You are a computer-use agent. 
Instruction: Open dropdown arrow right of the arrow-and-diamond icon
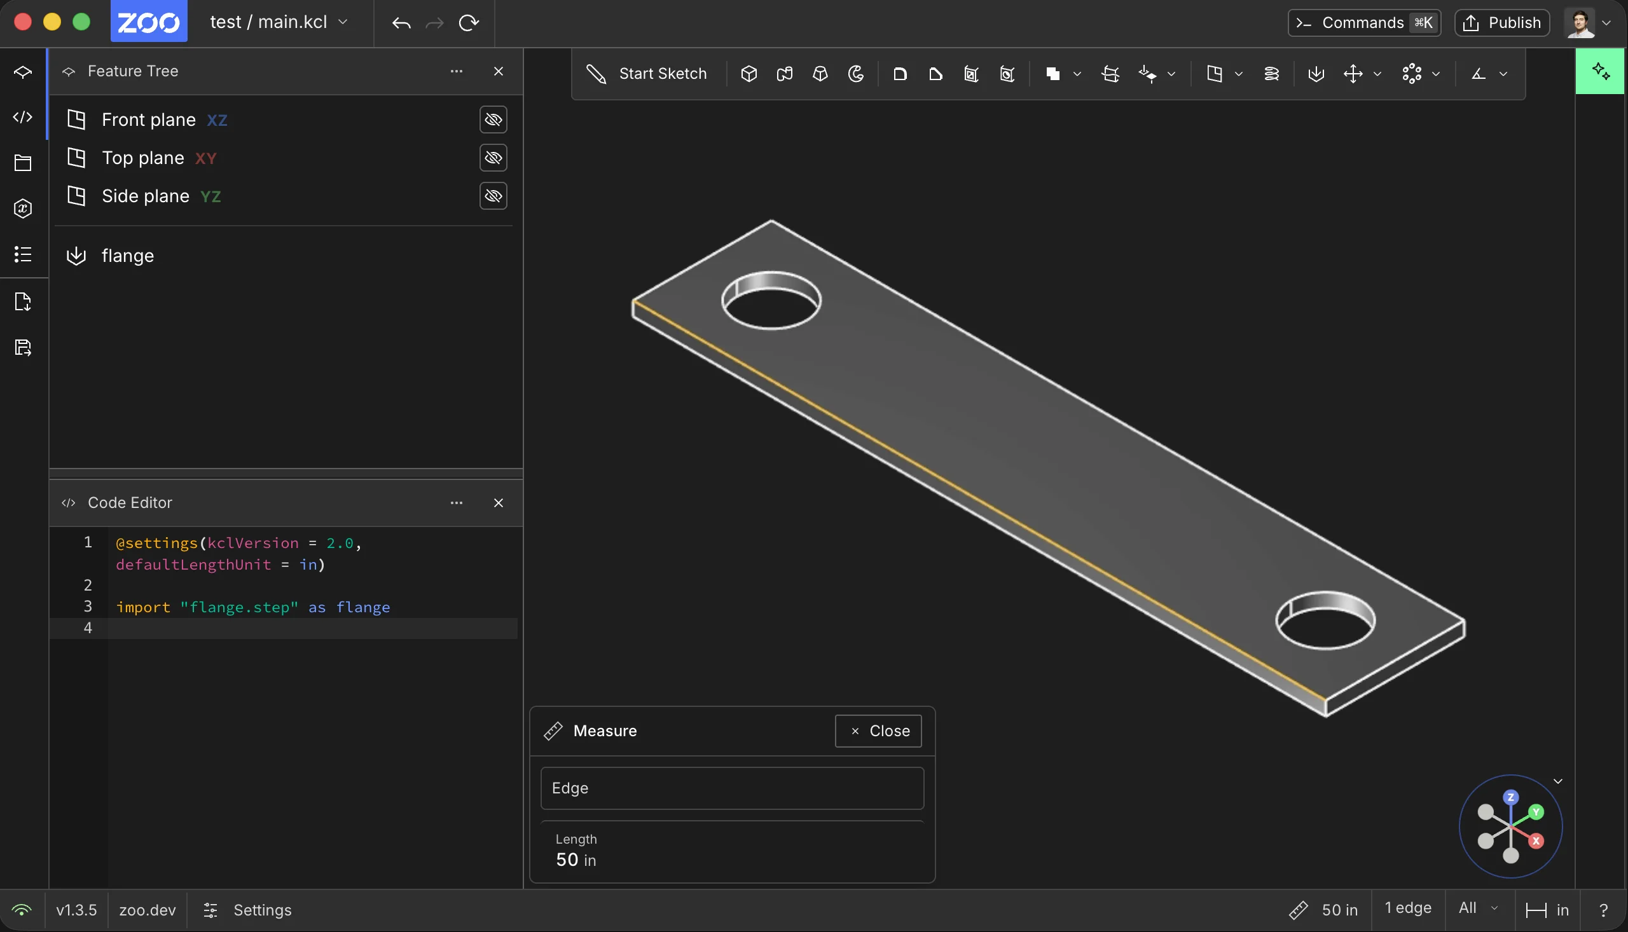[1171, 74]
